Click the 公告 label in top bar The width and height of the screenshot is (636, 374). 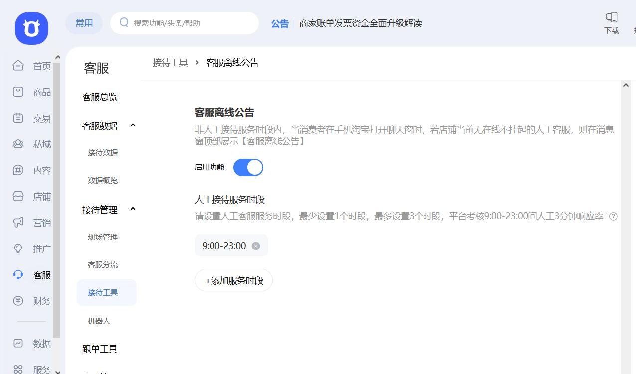click(280, 23)
